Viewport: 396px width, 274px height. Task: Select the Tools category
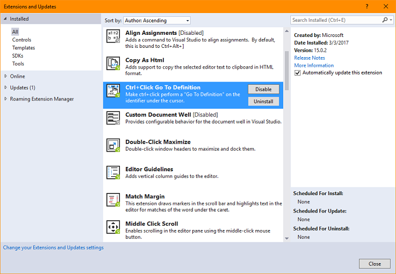(x=18, y=64)
